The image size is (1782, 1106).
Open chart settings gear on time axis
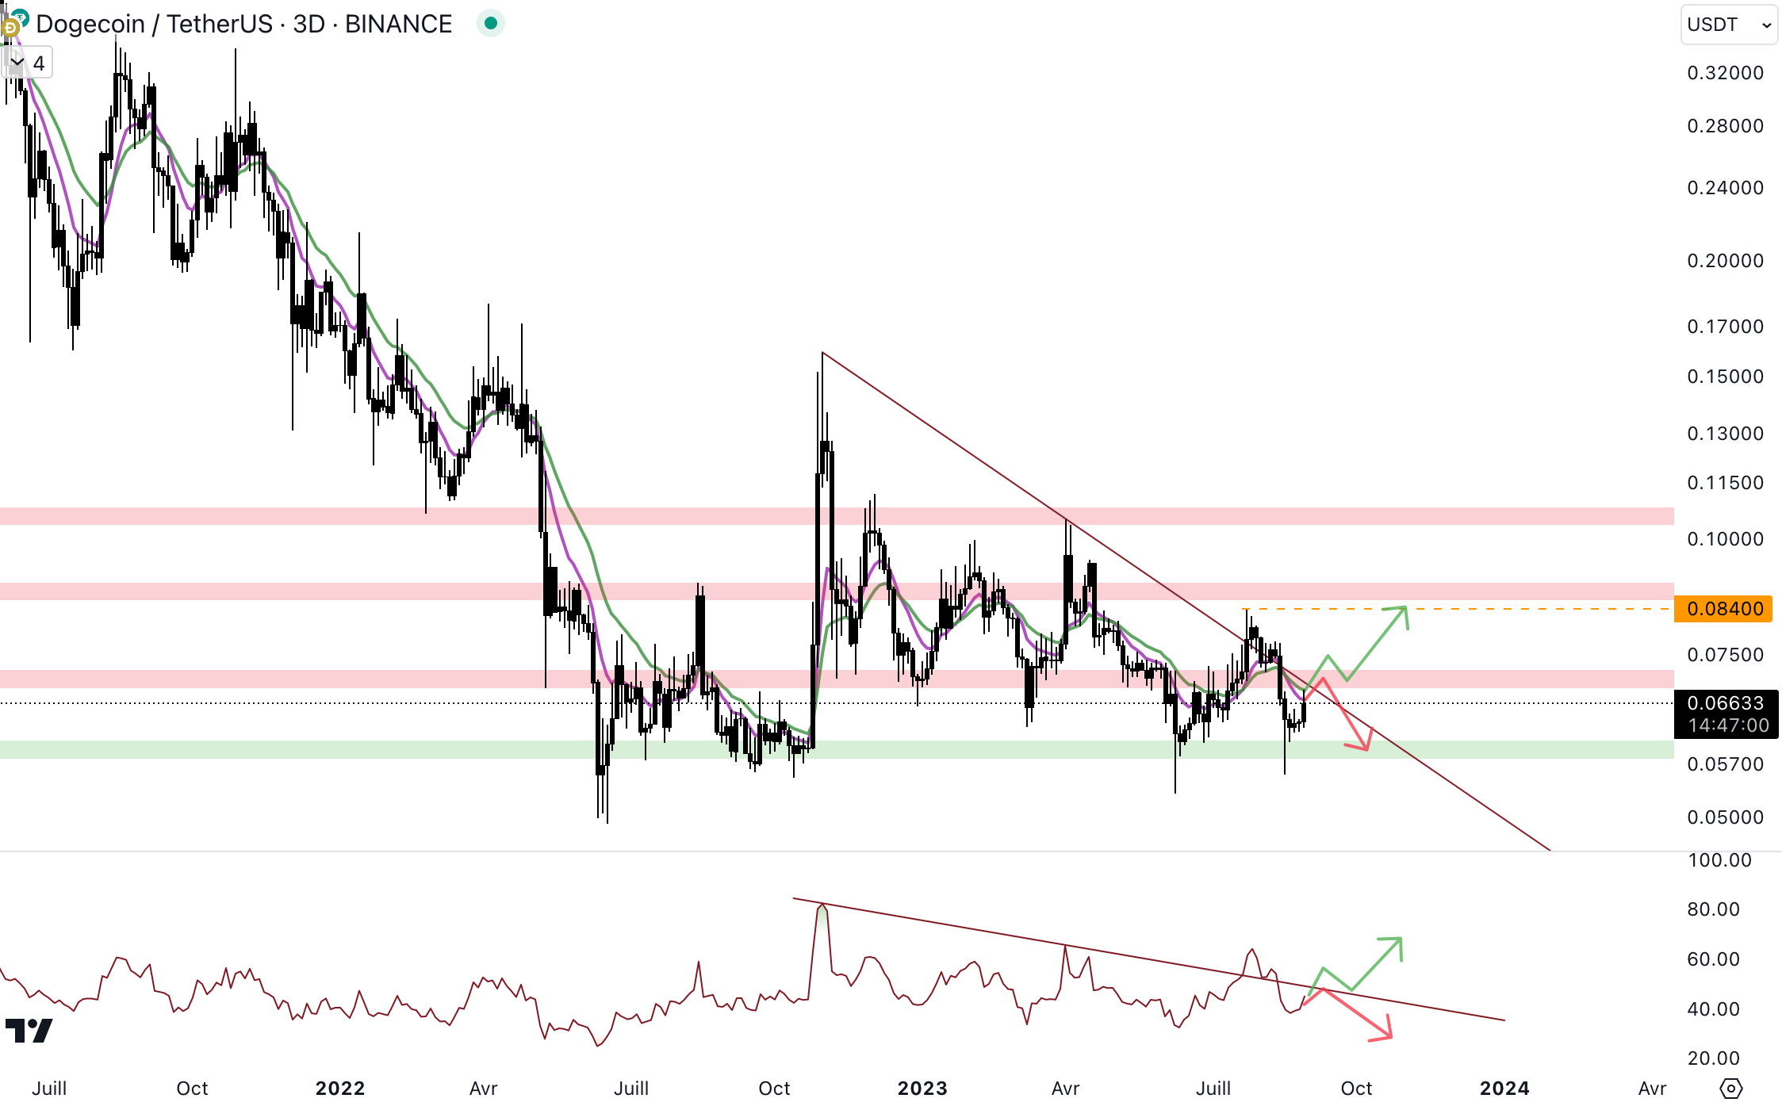click(1730, 1088)
